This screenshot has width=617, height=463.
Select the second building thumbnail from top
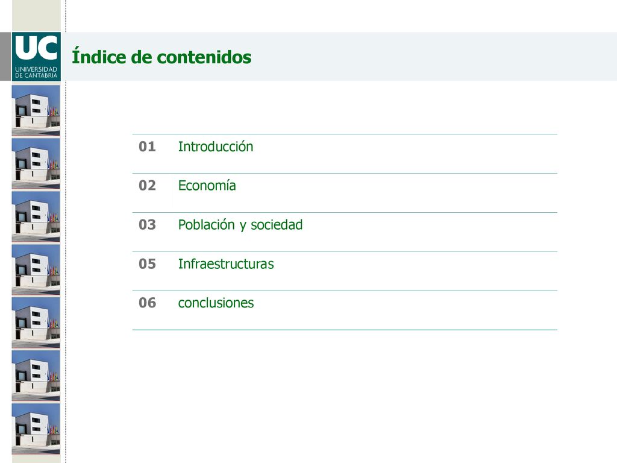point(36,164)
